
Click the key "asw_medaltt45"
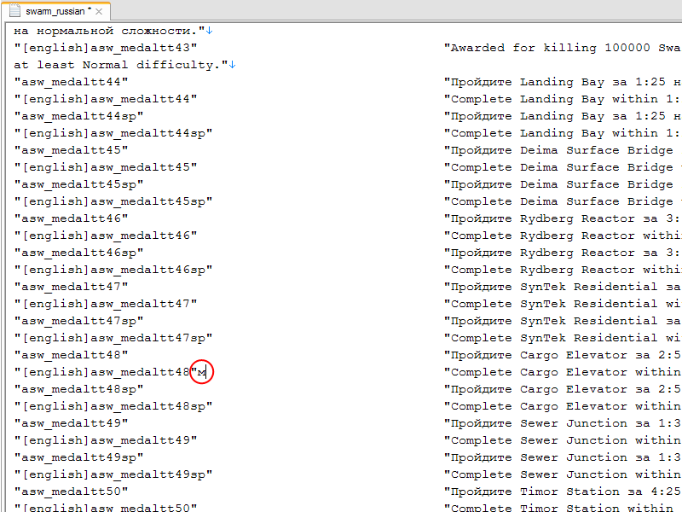click(x=72, y=150)
